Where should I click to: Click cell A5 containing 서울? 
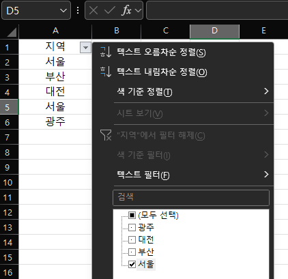point(55,106)
